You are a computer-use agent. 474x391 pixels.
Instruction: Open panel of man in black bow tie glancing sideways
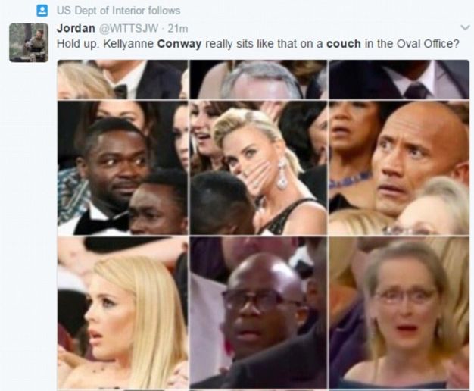pos(123,167)
